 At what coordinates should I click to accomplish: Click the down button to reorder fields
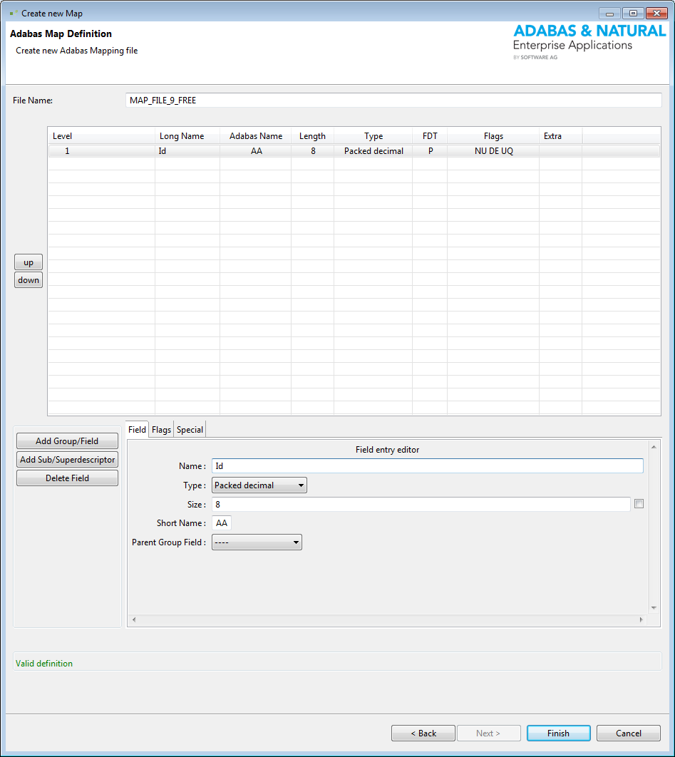[x=28, y=279]
